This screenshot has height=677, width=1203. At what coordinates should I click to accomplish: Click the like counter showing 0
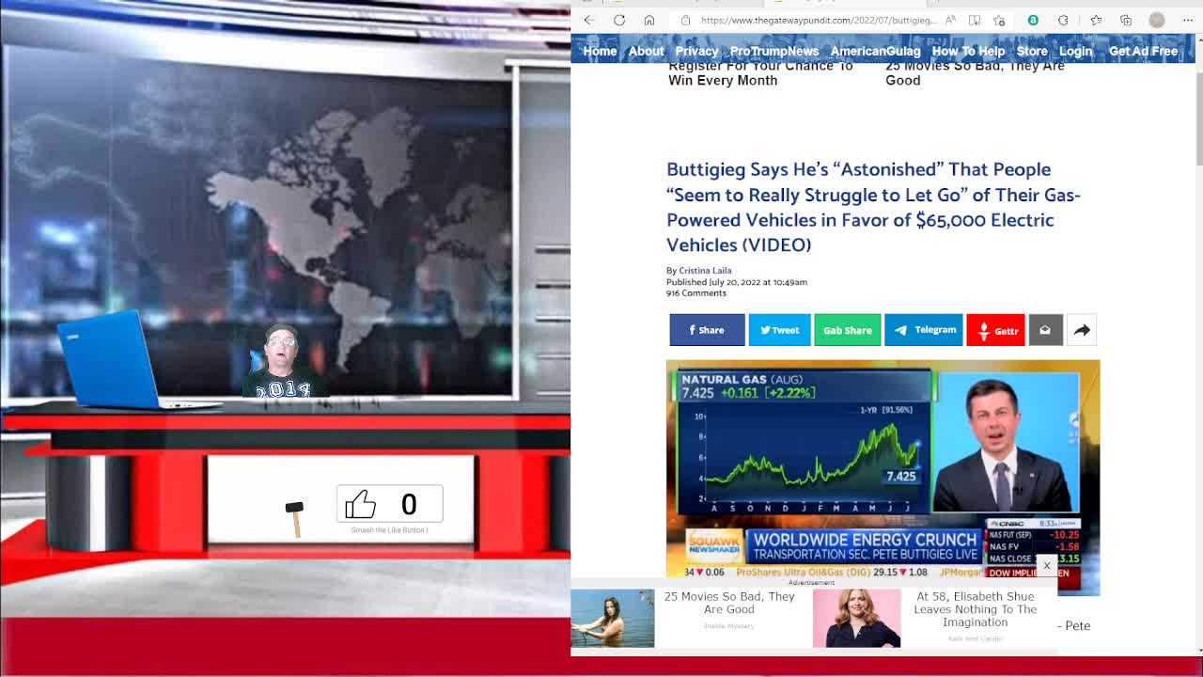tap(409, 505)
